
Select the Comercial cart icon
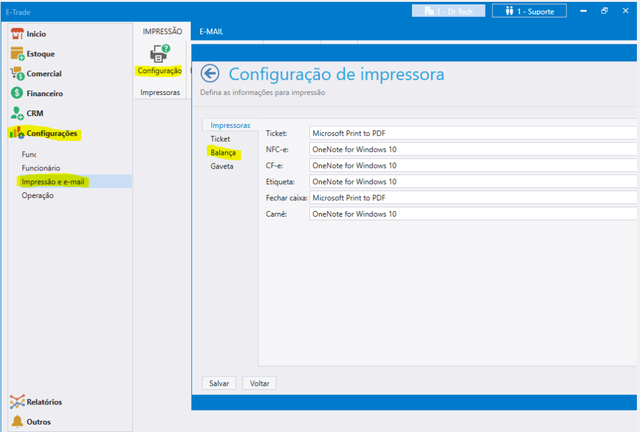click(x=17, y=74)
